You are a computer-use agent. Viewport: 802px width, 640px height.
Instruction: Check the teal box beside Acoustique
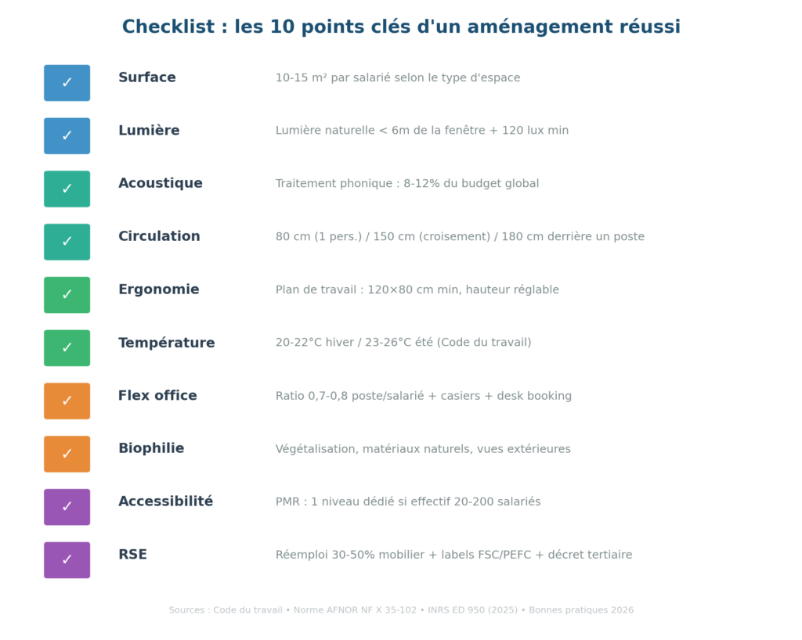point(67,189)
